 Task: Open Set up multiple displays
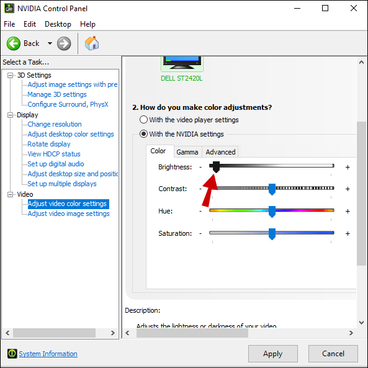pyautogui.click(x=62, y=184)
